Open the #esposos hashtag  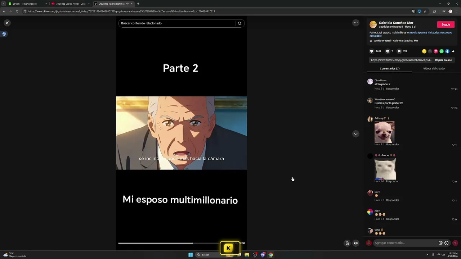pyautogui.click(x=446, y=33)
